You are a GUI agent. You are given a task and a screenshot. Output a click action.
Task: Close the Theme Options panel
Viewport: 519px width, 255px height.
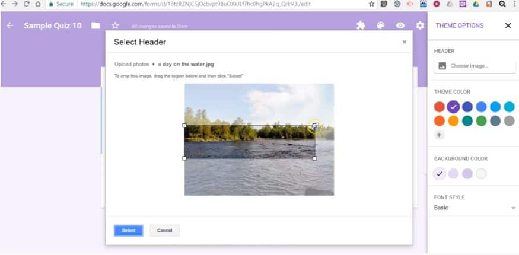pyautogui.click(x=508, y=26)
